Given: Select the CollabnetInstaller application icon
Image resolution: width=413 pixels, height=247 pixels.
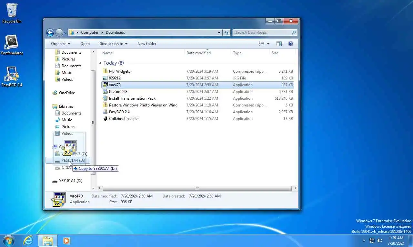Looking at the screenshot, I should [105, 119].
